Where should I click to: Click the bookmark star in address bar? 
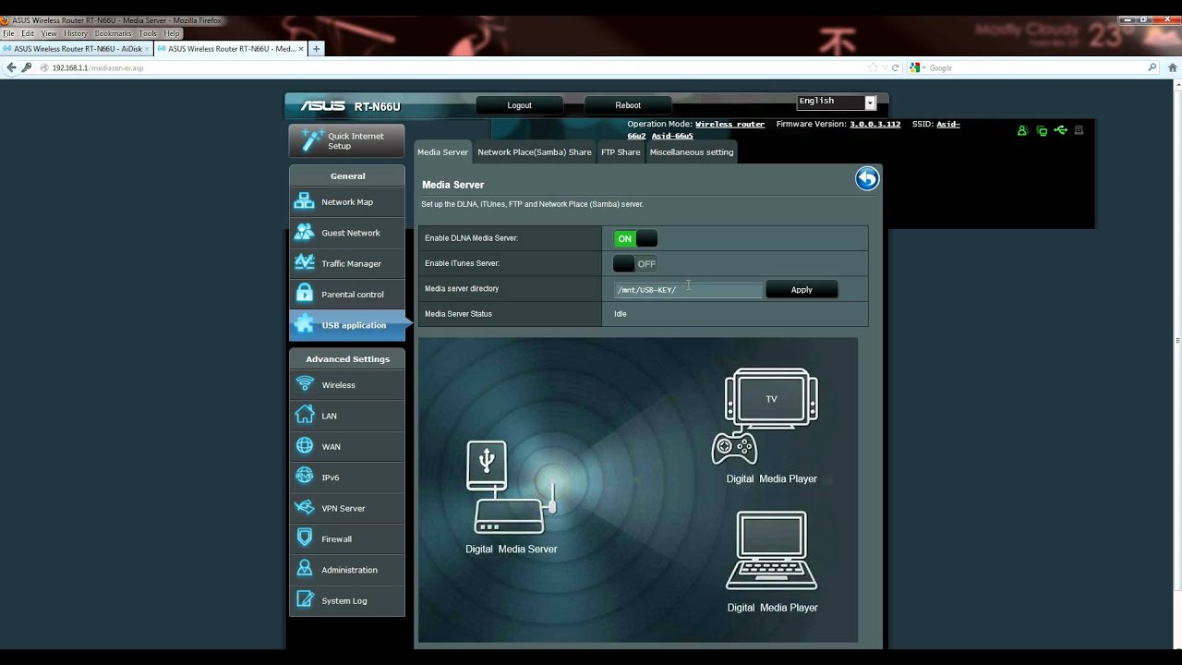[873, 67]
